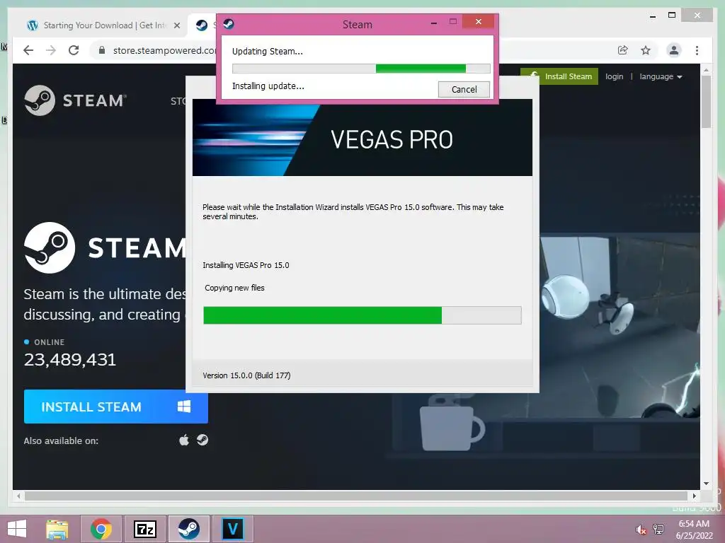Click the page vertical scrollbar thumb
Screen dimensions: 725x543
click(x=706, y=102)
